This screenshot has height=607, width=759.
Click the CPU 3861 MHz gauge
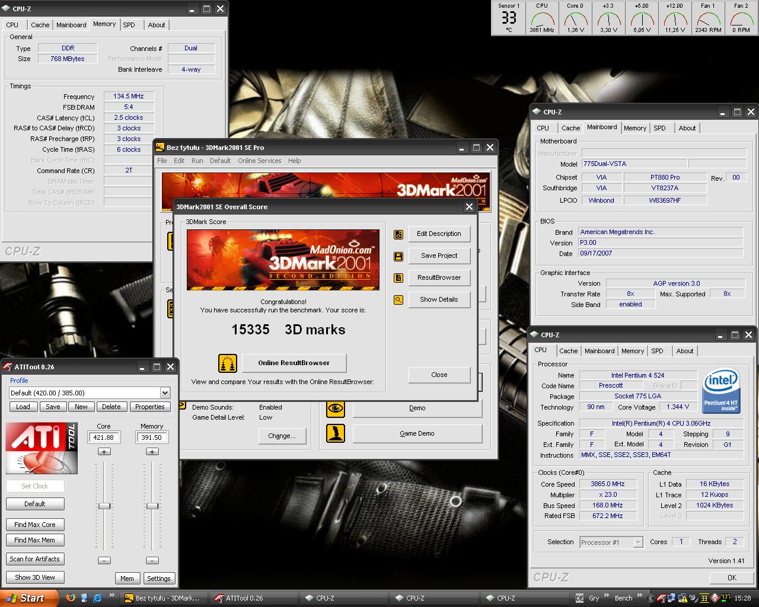[x=542, y=18]
